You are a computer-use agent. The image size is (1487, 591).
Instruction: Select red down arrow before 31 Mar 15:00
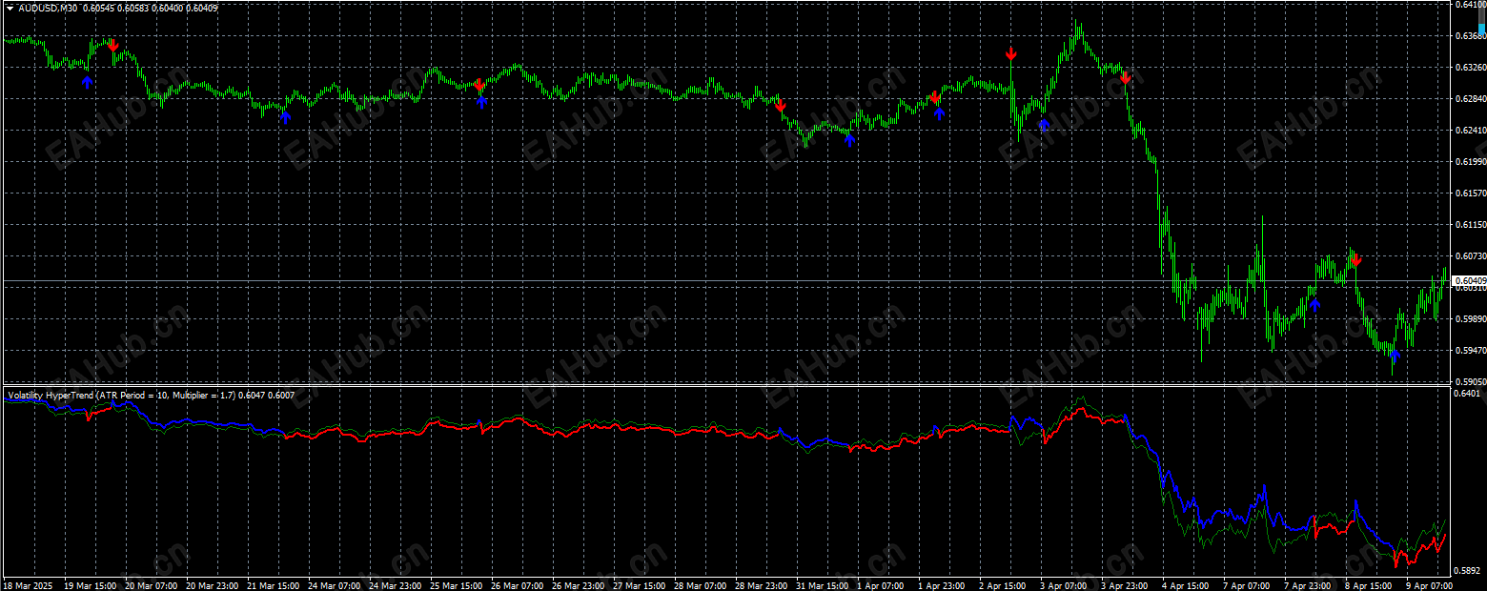pyautogui.click(x=780, y=105)
